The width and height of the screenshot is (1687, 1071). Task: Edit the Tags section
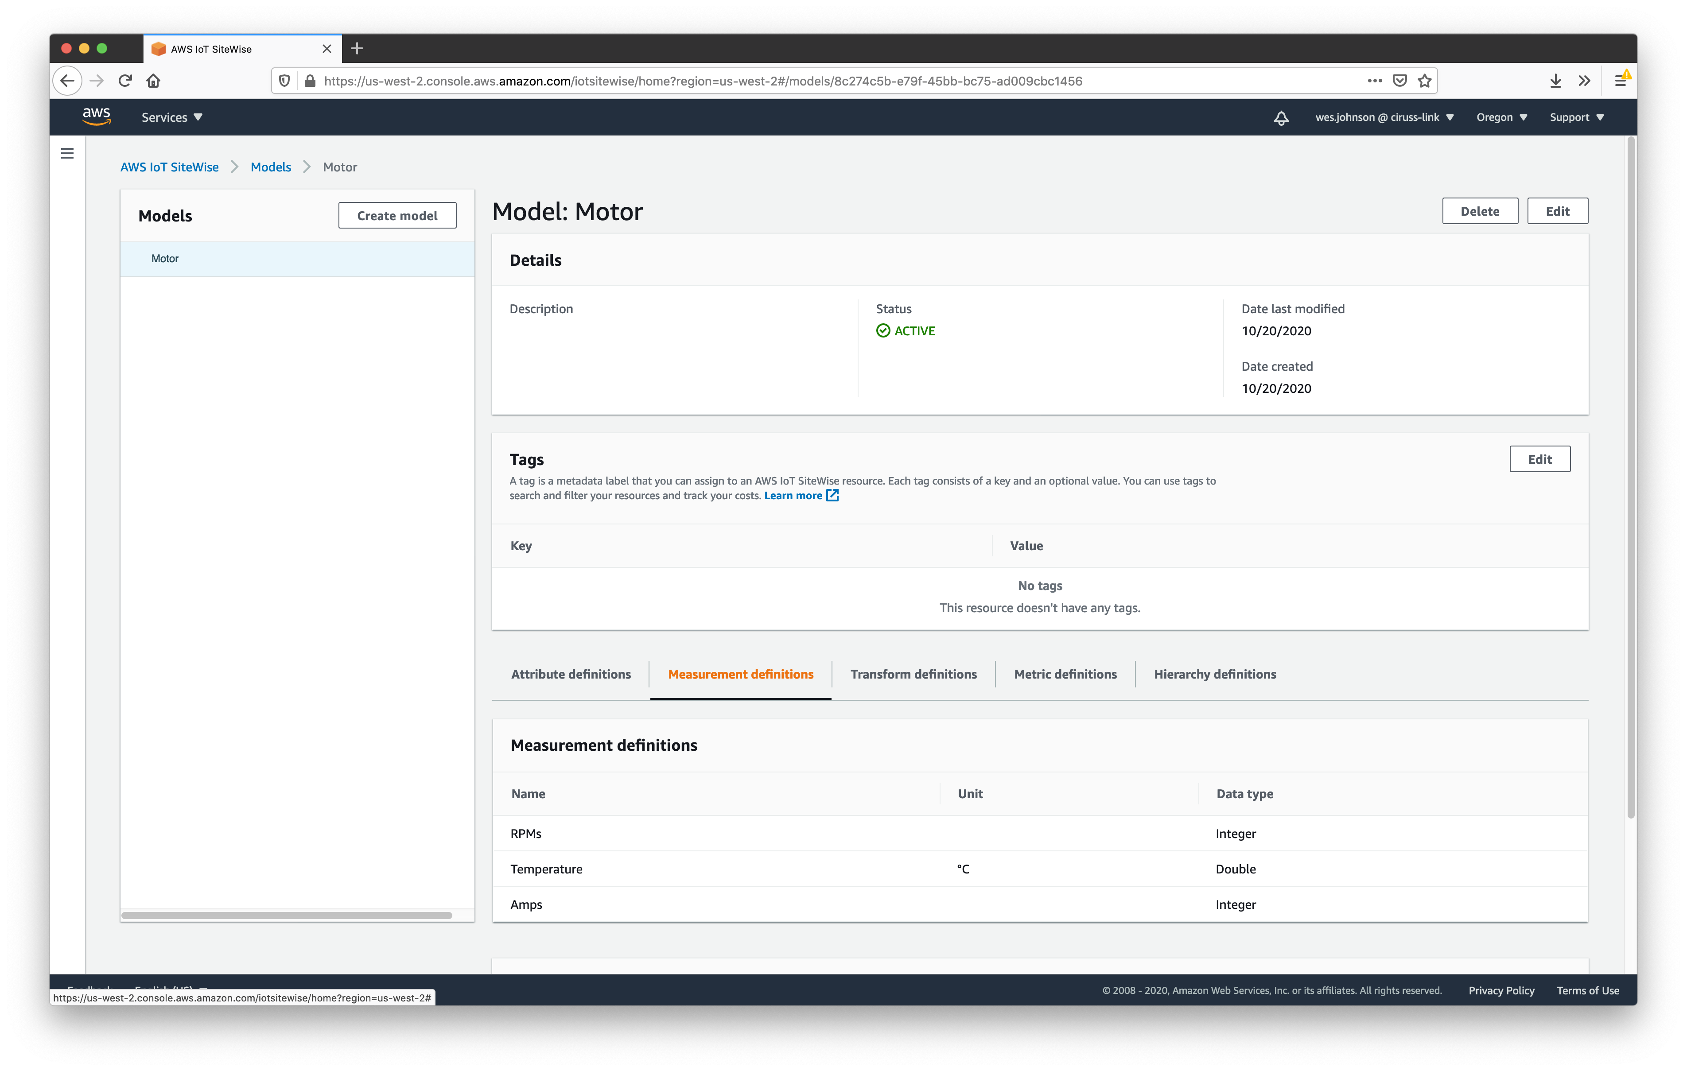click(1540, 459)
